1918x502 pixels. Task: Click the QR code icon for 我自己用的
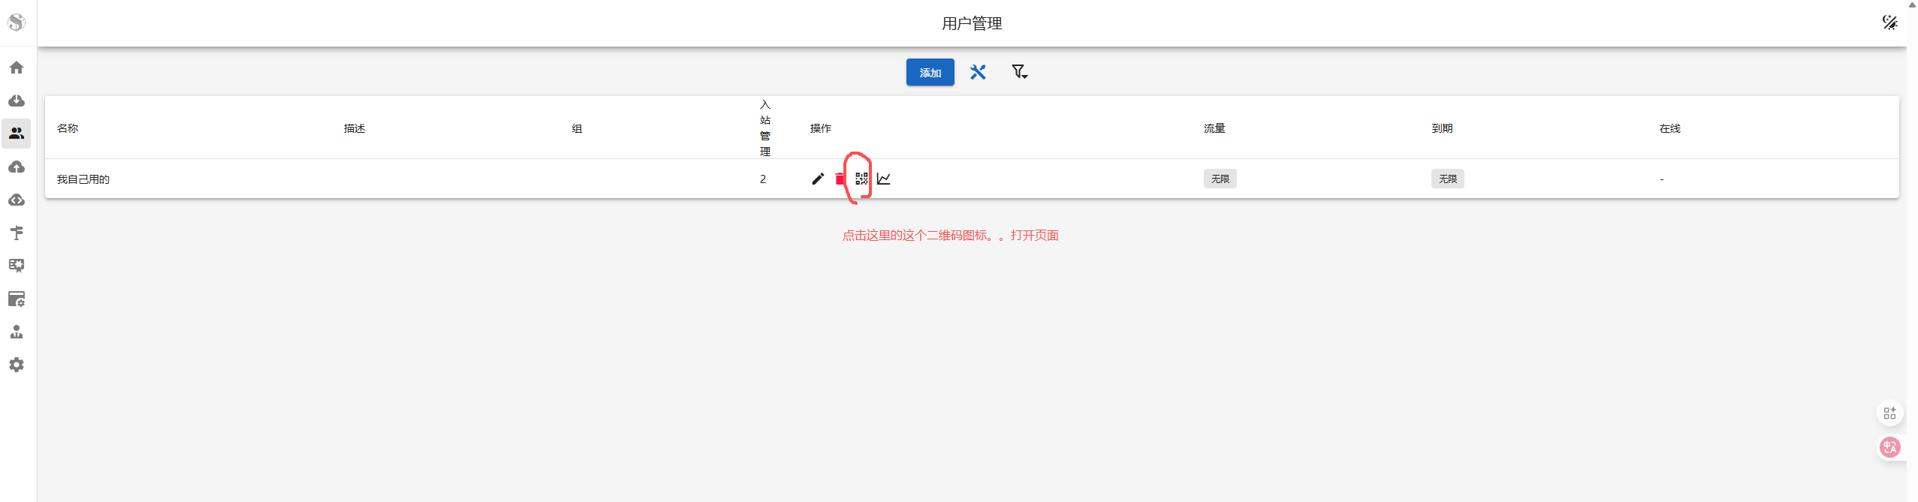pos(861,179)
